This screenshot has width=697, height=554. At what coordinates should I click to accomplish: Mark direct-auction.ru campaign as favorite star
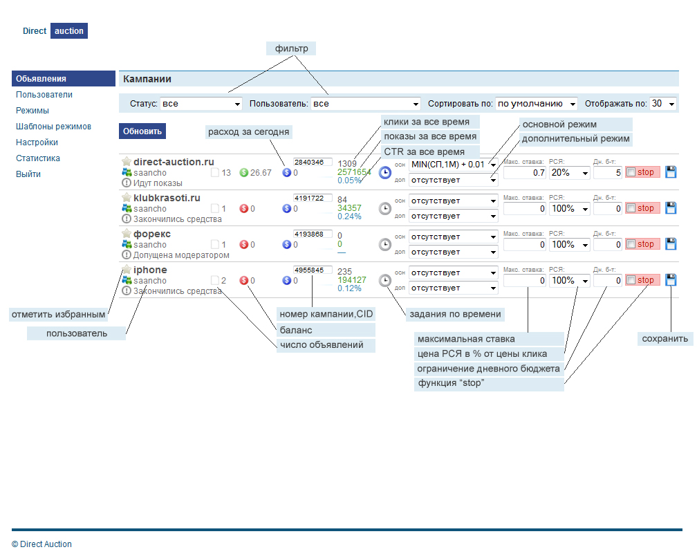click(127, 162)
